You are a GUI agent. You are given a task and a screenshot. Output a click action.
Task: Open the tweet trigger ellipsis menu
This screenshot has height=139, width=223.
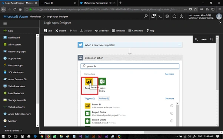tap(179, 45)
